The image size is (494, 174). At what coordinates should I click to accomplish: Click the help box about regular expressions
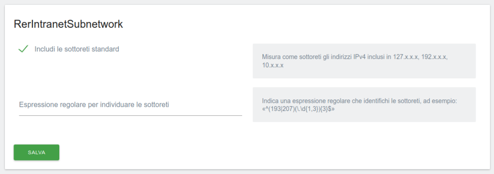coord(364,105)
